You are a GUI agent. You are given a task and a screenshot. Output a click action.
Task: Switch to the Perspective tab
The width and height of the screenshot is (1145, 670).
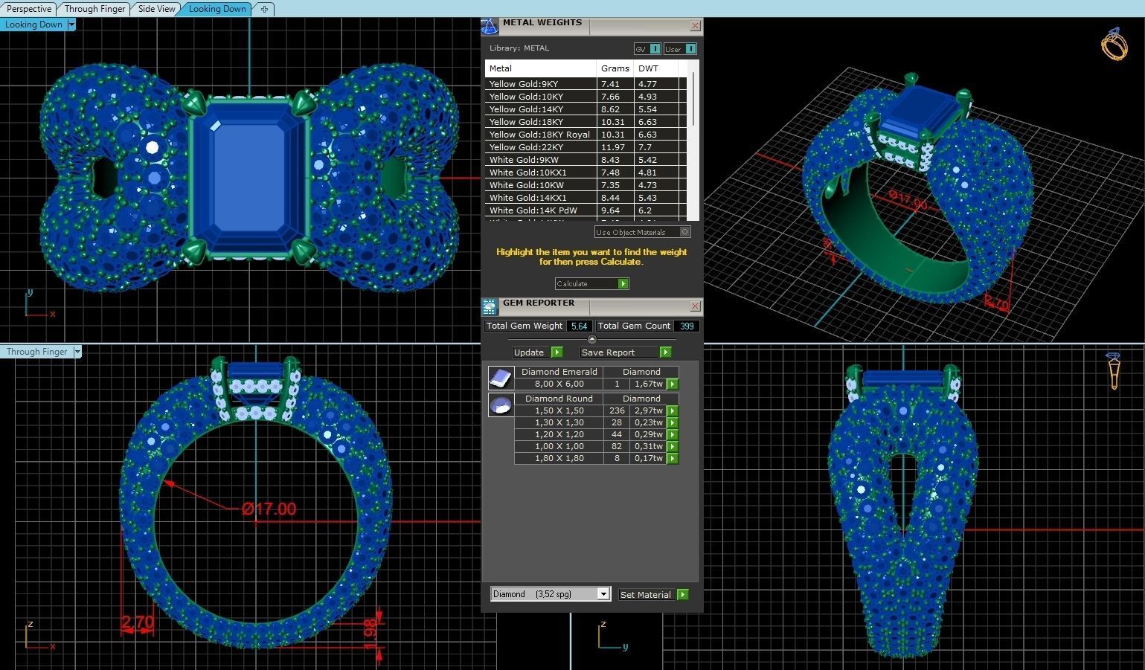pyautogui.click(x=29, y=9)
